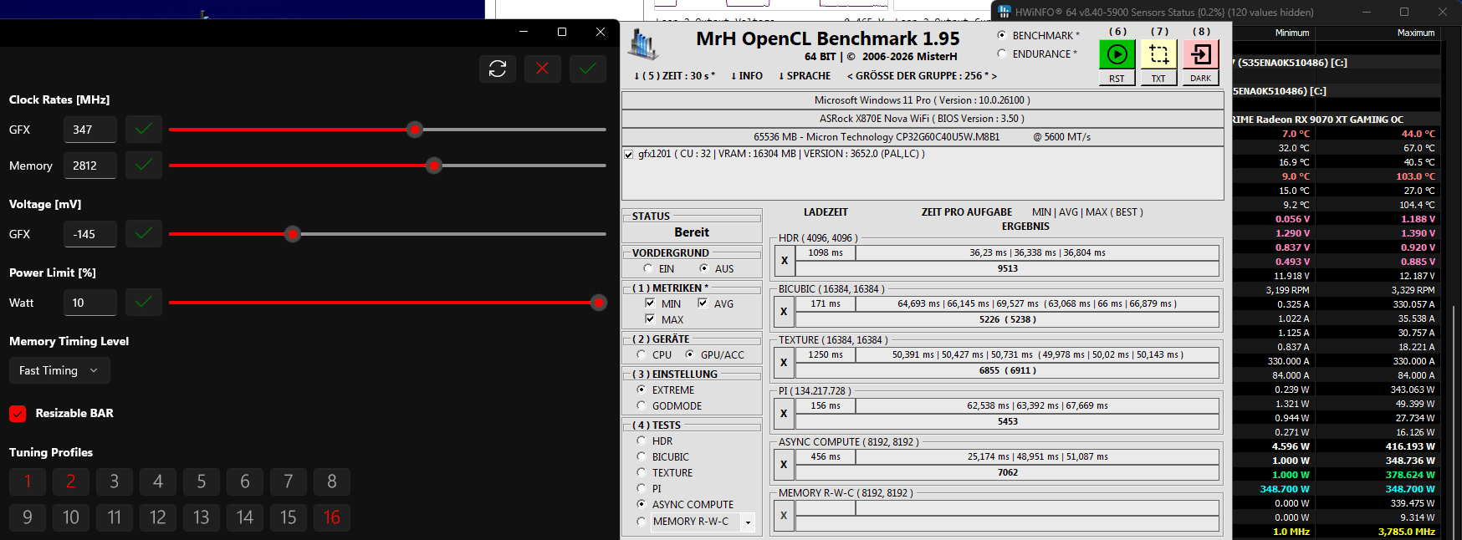
Task: Apply the GFX clock rate checkmark
Action: tap(144, 130)
